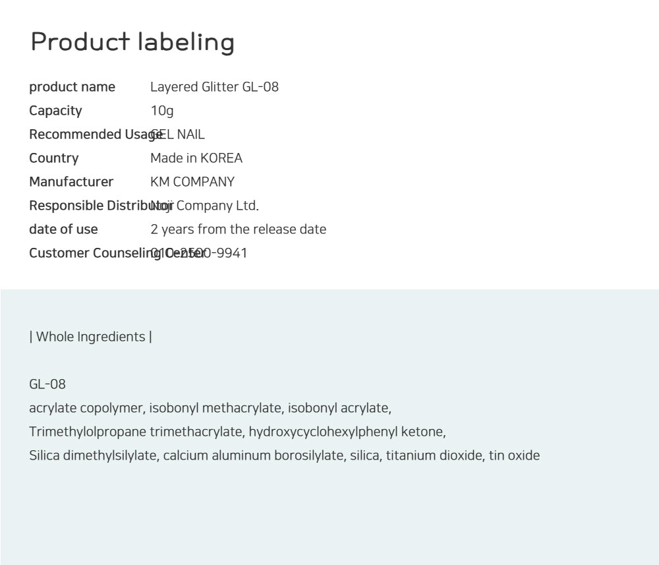
Task: Click the Capacity label
Action: pyautogui.click(x=55, y=111)
